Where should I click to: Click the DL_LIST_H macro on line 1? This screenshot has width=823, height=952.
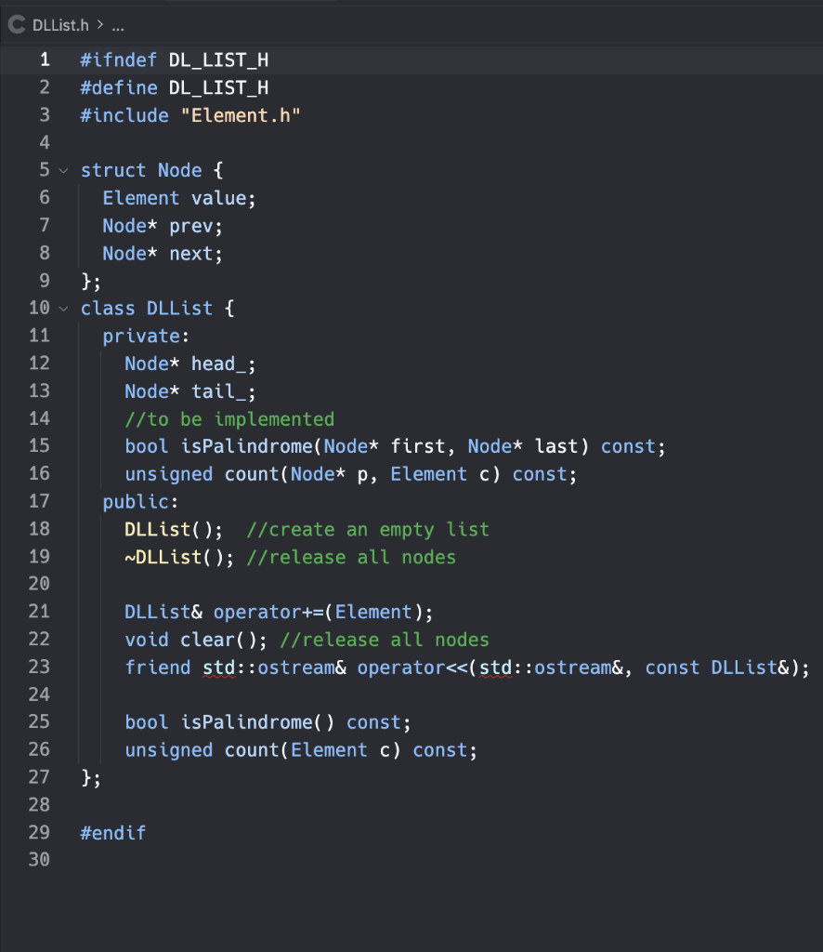coord(218,59)
